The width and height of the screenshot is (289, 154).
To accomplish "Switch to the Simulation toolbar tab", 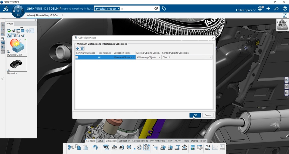I will [111, 141].
